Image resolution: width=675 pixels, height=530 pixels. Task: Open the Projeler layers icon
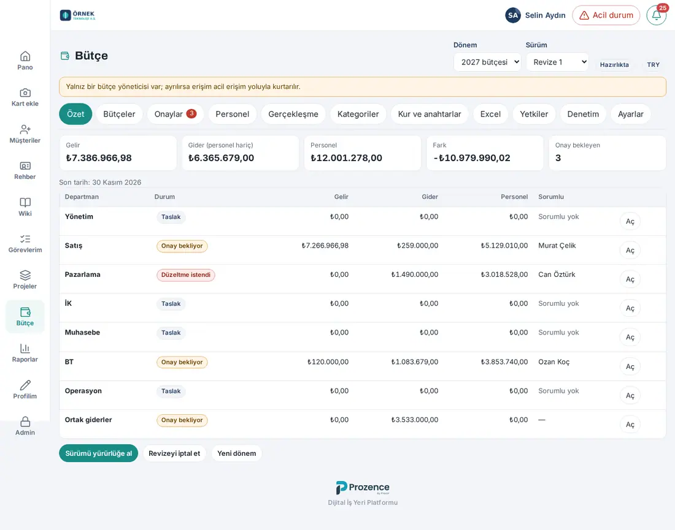click(25, 275)
